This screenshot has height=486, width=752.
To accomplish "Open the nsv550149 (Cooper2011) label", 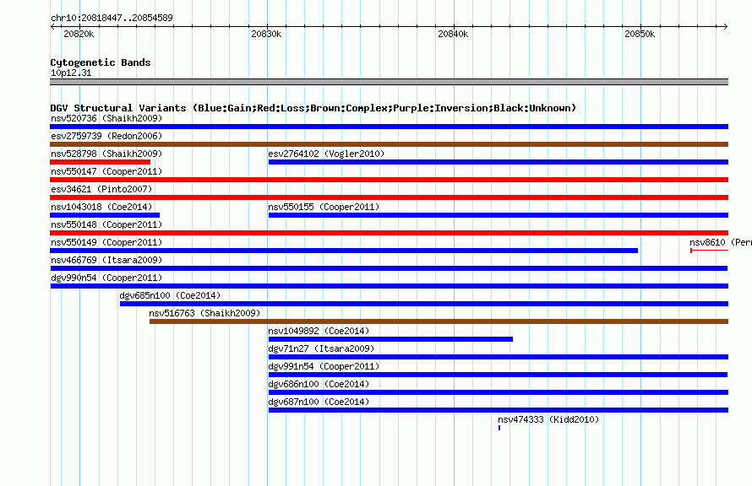I will click(x=106, y=242).
